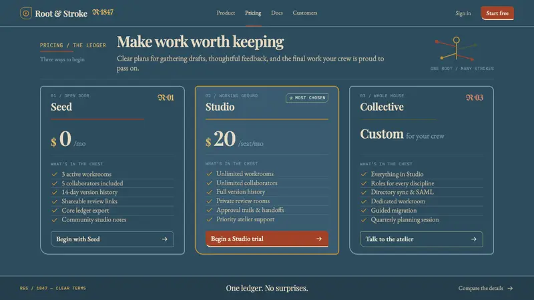The image size is (534, 300).
Task: Click the checkmark beside Core ledger export
Action: coord(55,211)
